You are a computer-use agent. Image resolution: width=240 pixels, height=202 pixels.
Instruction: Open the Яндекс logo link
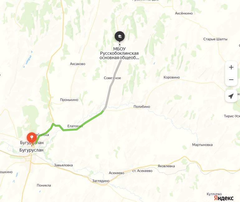click(x=223, y=198)
